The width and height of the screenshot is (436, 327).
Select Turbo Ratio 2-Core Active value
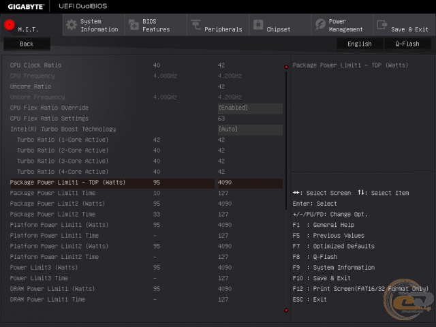pos(221,151)
